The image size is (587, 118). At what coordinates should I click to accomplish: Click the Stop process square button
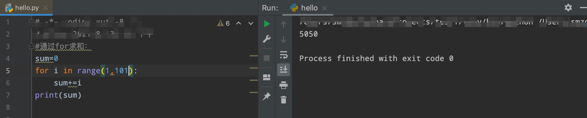[x=267, y=58]
